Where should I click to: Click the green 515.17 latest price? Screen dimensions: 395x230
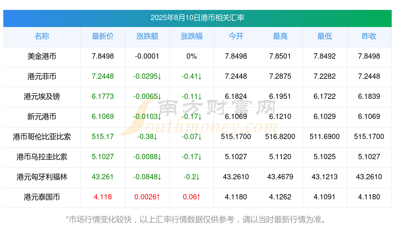point(103,137)
